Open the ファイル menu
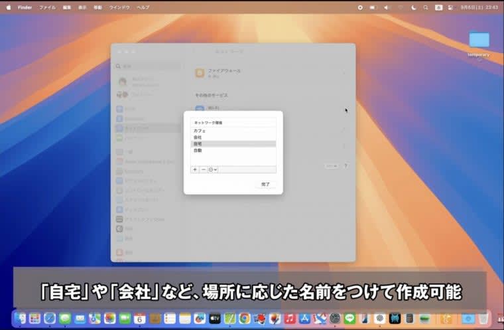The image size is (504, 330). point(48,7)
